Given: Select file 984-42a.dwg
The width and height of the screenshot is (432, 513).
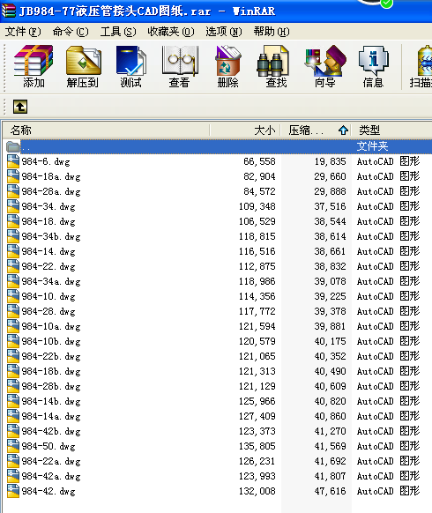Looking at the screenshot, I should tap(51, 476).
